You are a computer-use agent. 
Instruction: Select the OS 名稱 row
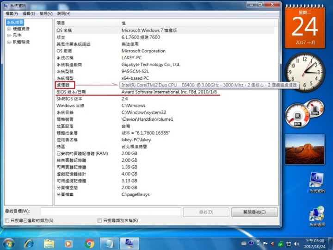[165, 31]
